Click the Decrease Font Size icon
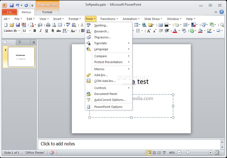The height and width of the screenshot is (158, 227). pyautogui.click(x=155, y=31)
